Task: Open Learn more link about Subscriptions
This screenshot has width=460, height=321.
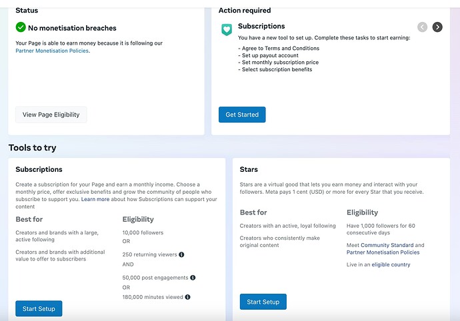Action: pos(95,199)
